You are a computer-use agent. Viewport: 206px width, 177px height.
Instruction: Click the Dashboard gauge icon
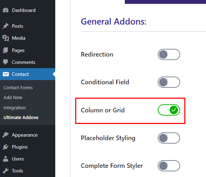coord(6,10)
